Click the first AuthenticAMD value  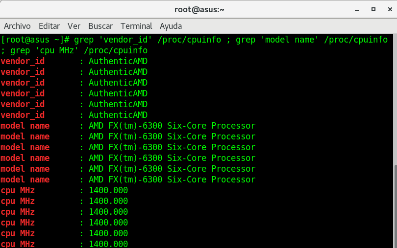point(118,61)
